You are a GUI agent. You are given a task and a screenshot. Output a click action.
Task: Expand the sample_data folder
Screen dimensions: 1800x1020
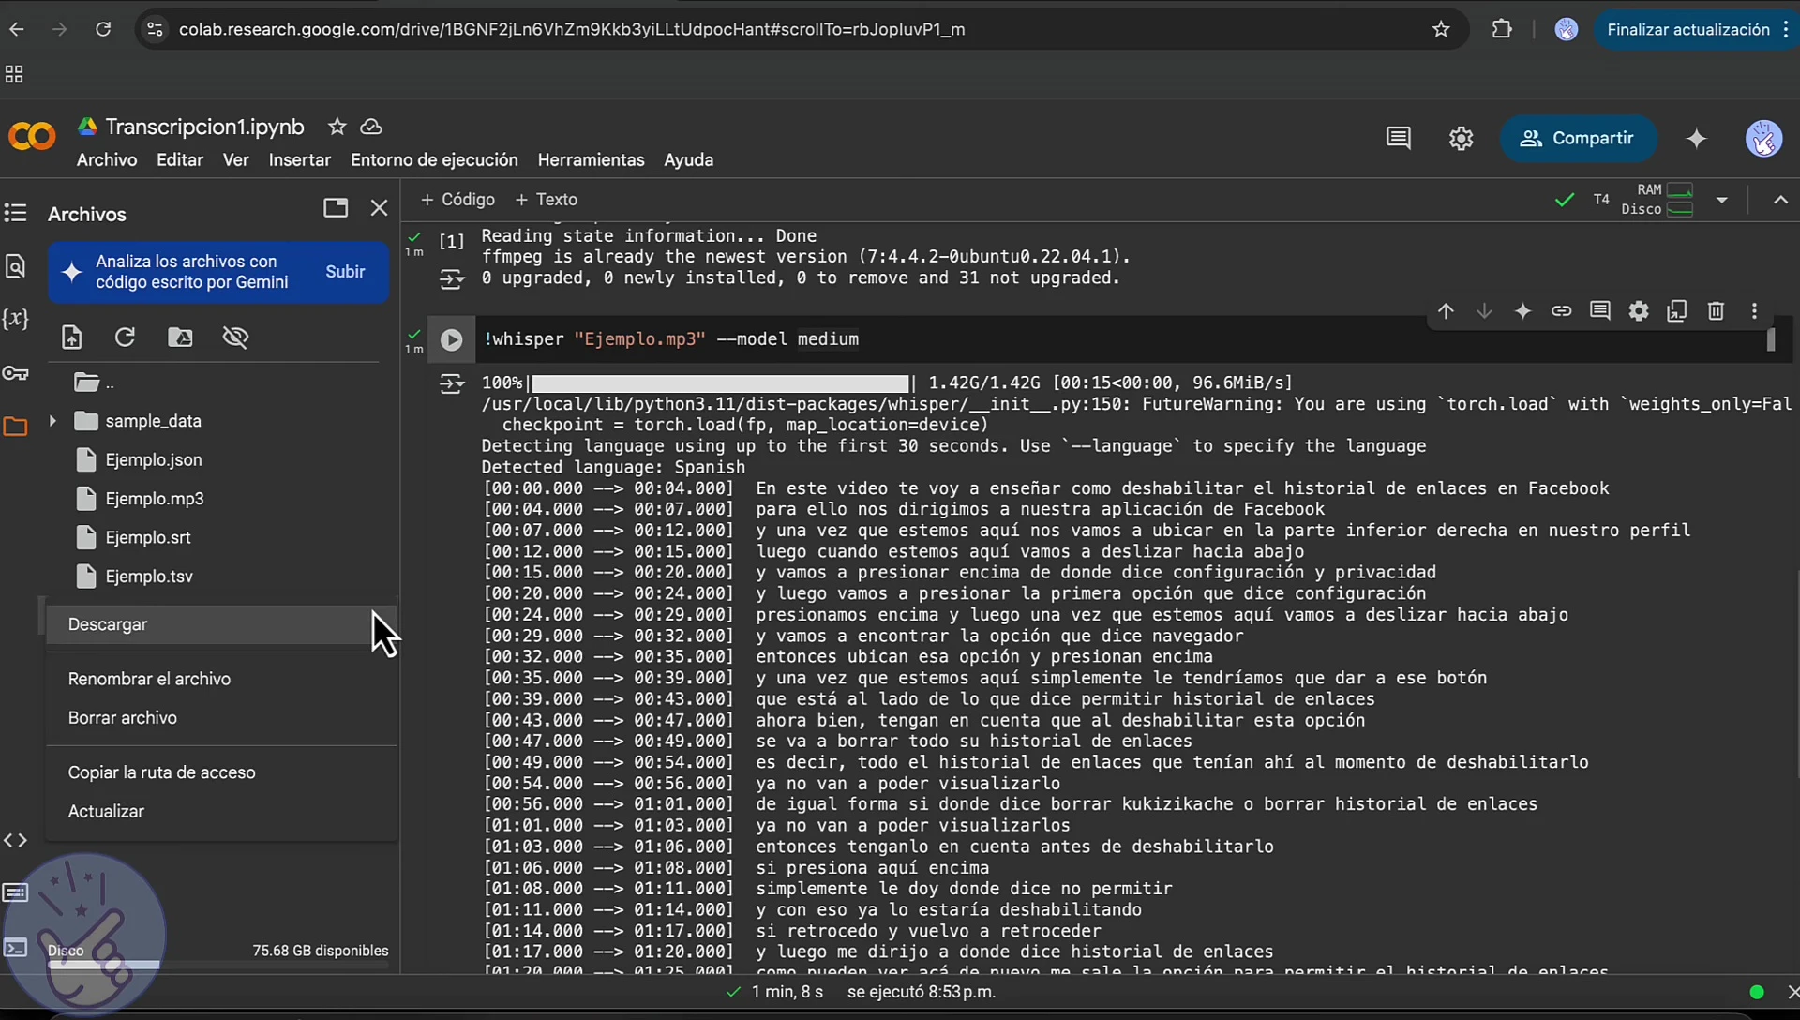click(52, 421)
